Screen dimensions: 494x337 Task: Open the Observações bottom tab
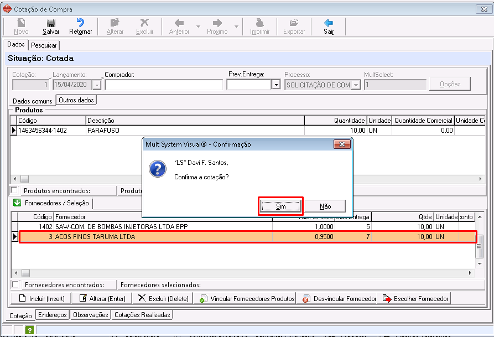(90, 315)
